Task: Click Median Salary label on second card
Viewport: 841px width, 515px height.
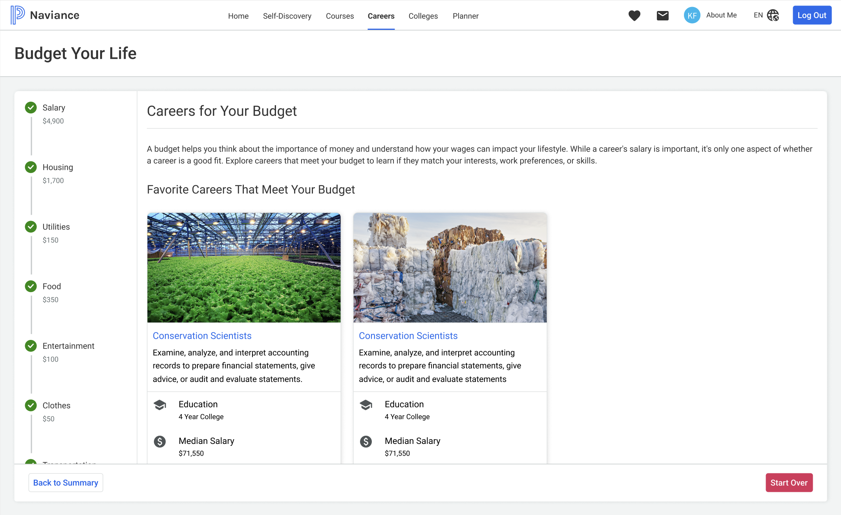Action: pyautogui.click(x=412, y=441)
